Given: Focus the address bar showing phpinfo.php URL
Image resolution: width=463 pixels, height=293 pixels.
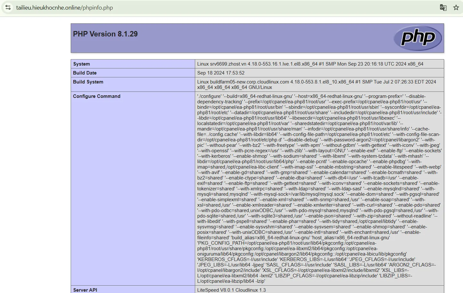Looking at the screenshot, I should [x=64, y=8].
